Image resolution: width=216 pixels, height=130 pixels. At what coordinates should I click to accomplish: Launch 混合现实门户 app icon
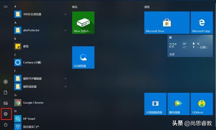pos(18,127)
